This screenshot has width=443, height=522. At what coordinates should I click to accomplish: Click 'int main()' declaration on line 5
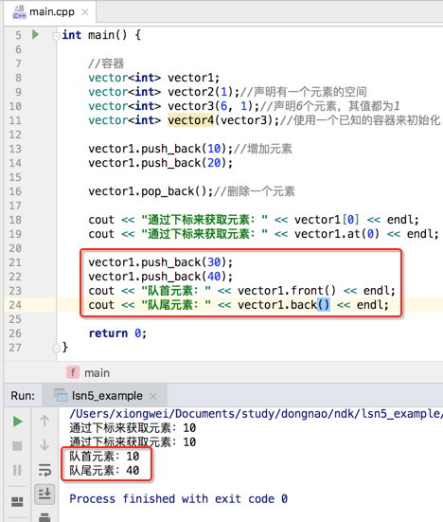tap(95, 35)
